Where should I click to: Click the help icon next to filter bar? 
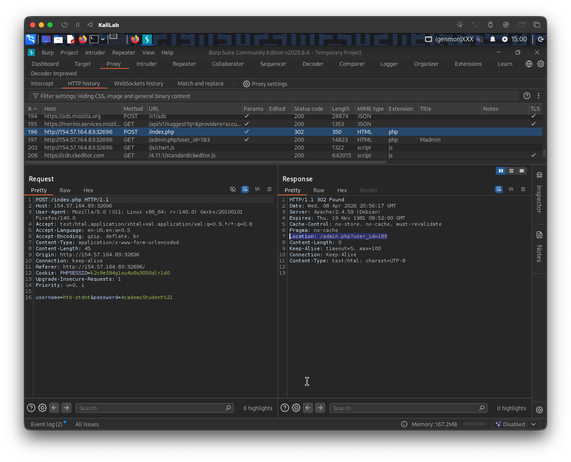click(x=527, y=96)
